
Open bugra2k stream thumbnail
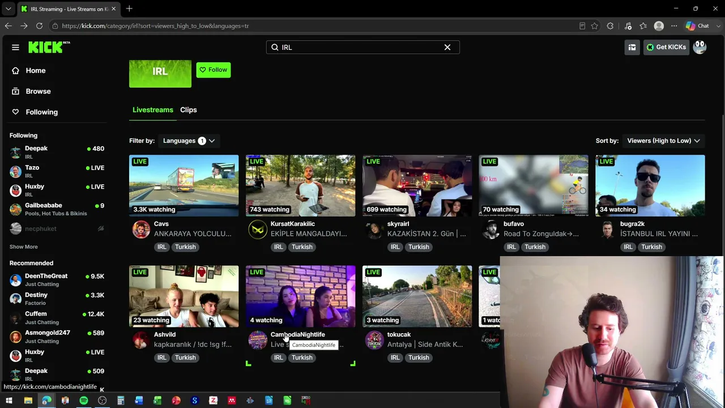[x=650, y=185]
